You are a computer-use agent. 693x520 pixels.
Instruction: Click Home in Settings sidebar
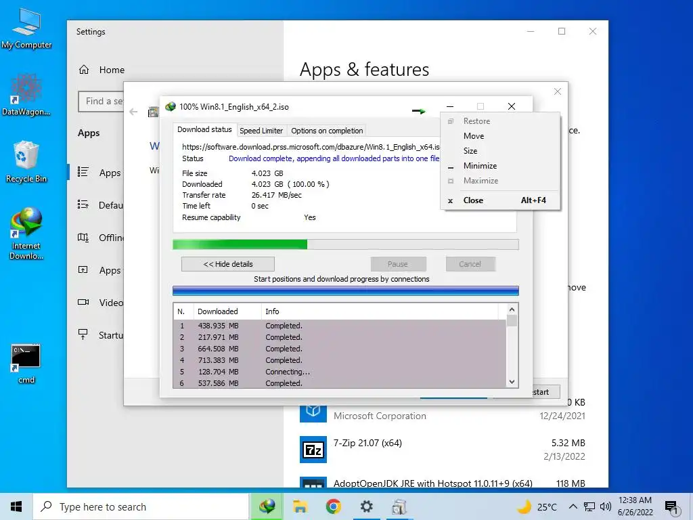click(112, 70)
